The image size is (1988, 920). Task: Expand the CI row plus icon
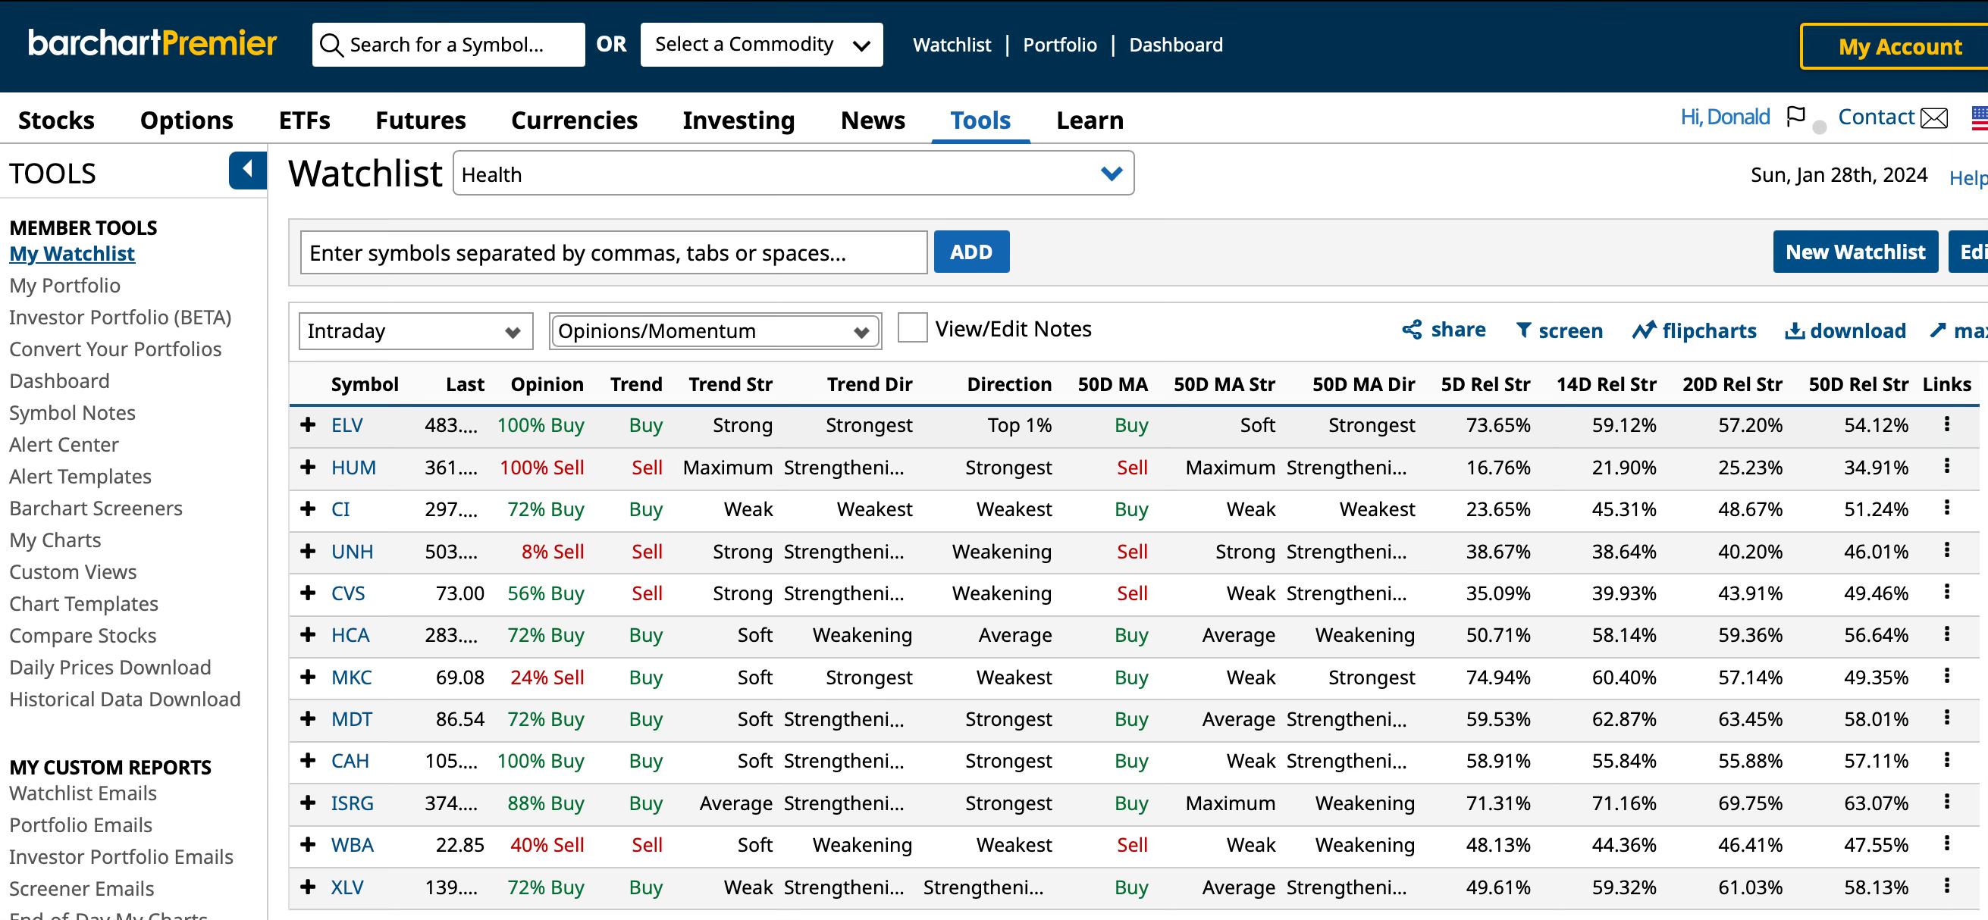[308, 509]
